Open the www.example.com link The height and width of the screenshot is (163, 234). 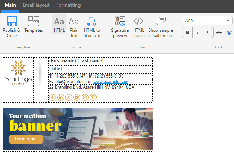[x=111, y=82]
